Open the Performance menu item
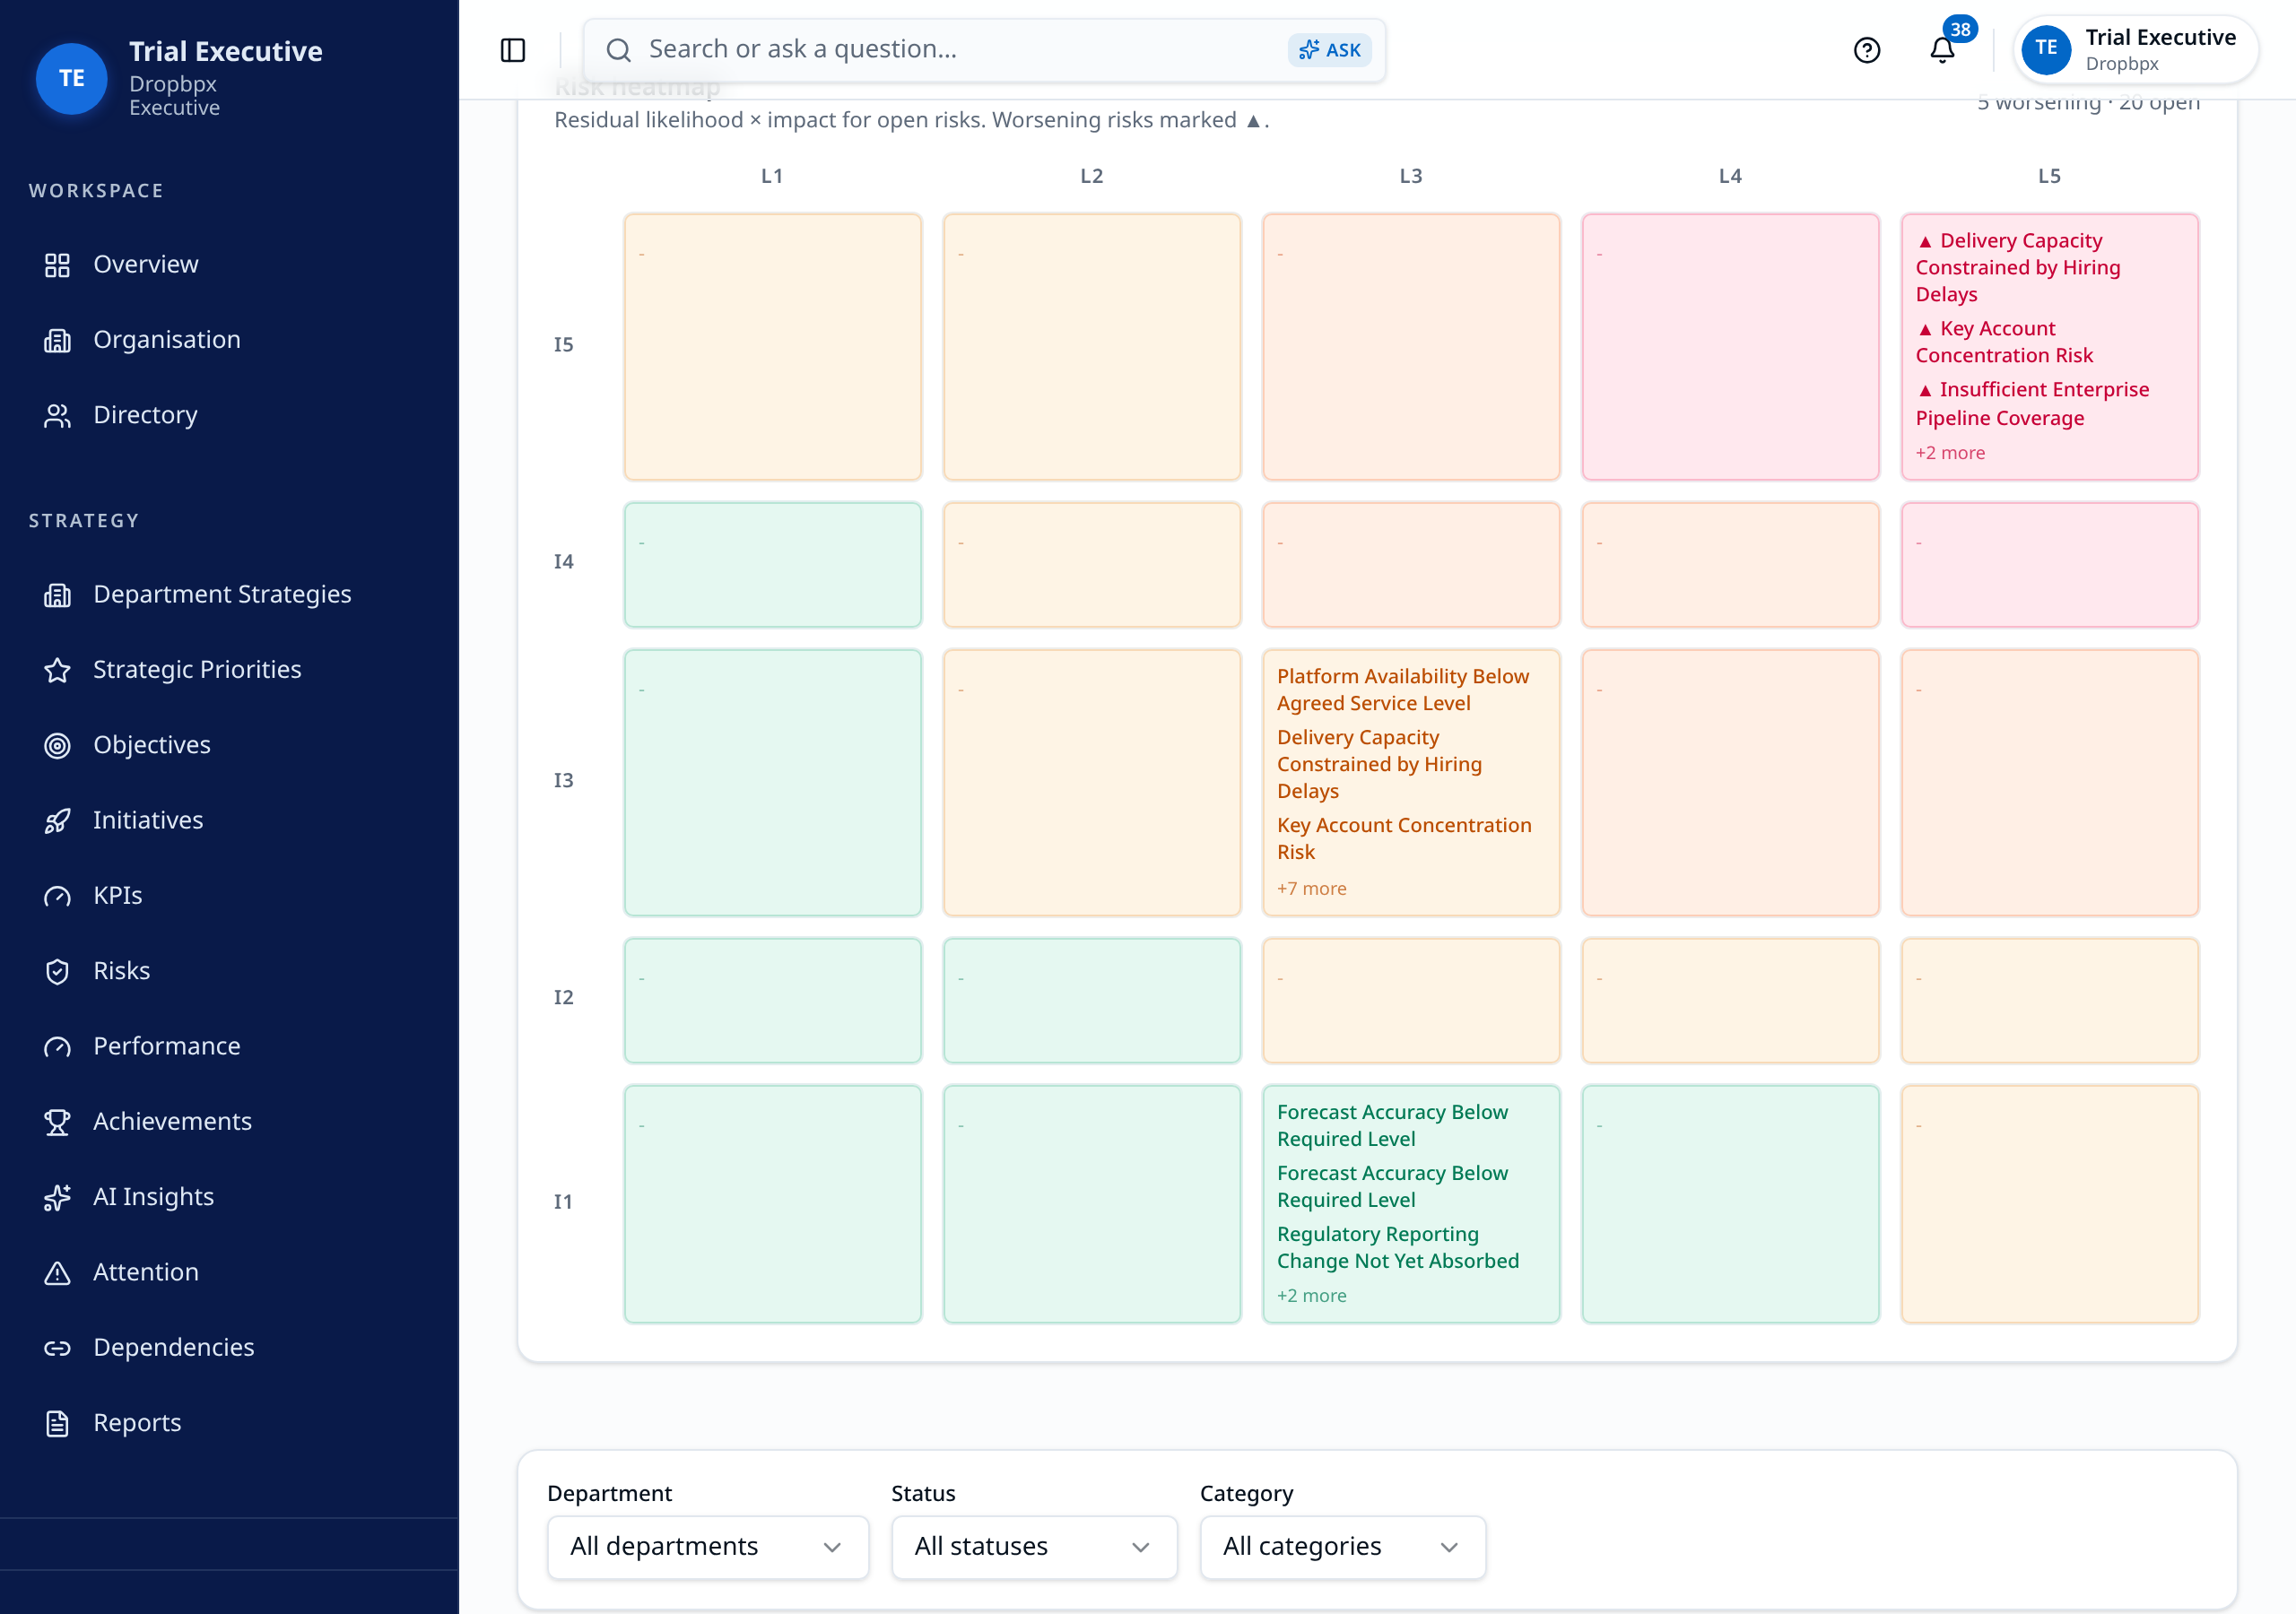Screen dimensions: 2296x1614 [x=166, y=1046]
